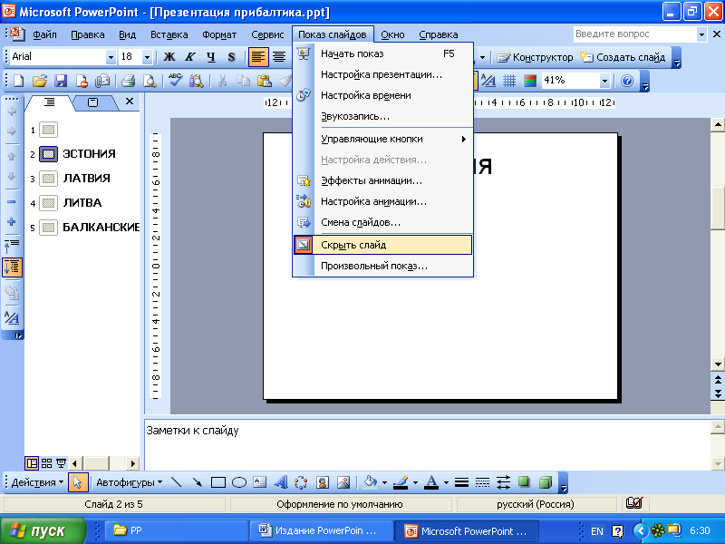Open the PP folder from taskbar
This screenshot has width=725, height=544.
(x=177, y=530)
